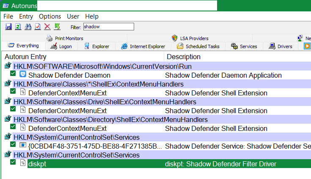Sort by the Description column header
Screen dimensions: 311x179
pyautogui.click(x=238, y=57)
